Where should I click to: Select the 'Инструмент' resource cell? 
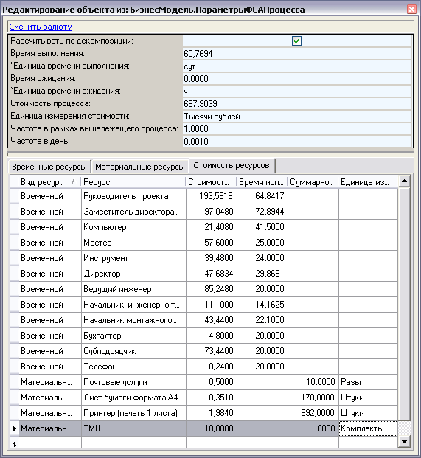coord(133,258)
